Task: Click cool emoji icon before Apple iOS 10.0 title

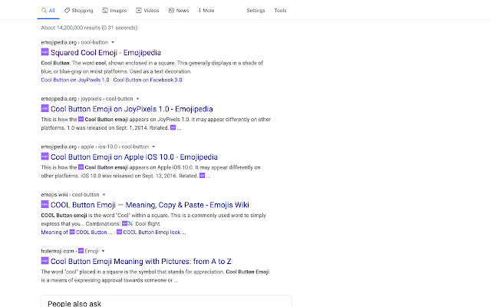Action: coord(44,157)
